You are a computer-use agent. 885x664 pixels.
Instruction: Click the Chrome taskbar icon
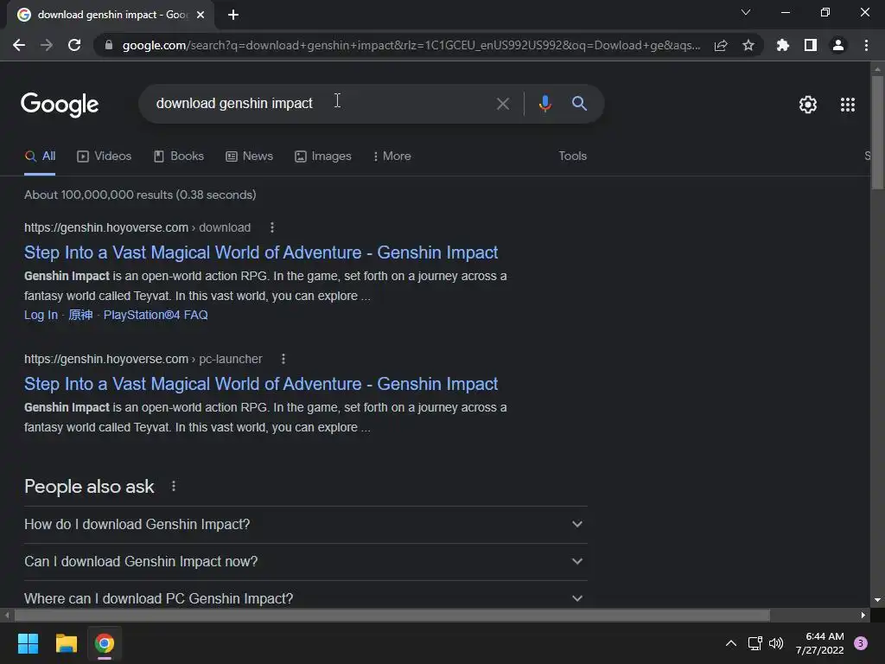point(105,643)
